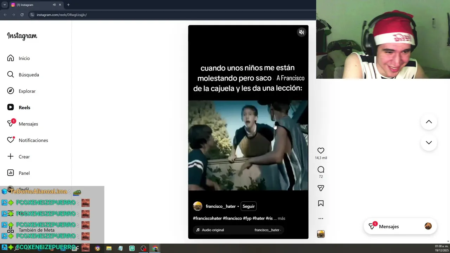Click the Instagram logo
The height and width of the screenshot is (253, 450).
pyautogui.click(x=22, y=36)
